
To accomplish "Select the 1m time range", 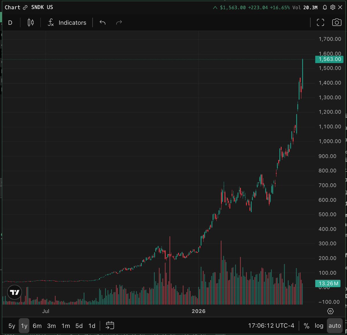I will click(66, 326).
